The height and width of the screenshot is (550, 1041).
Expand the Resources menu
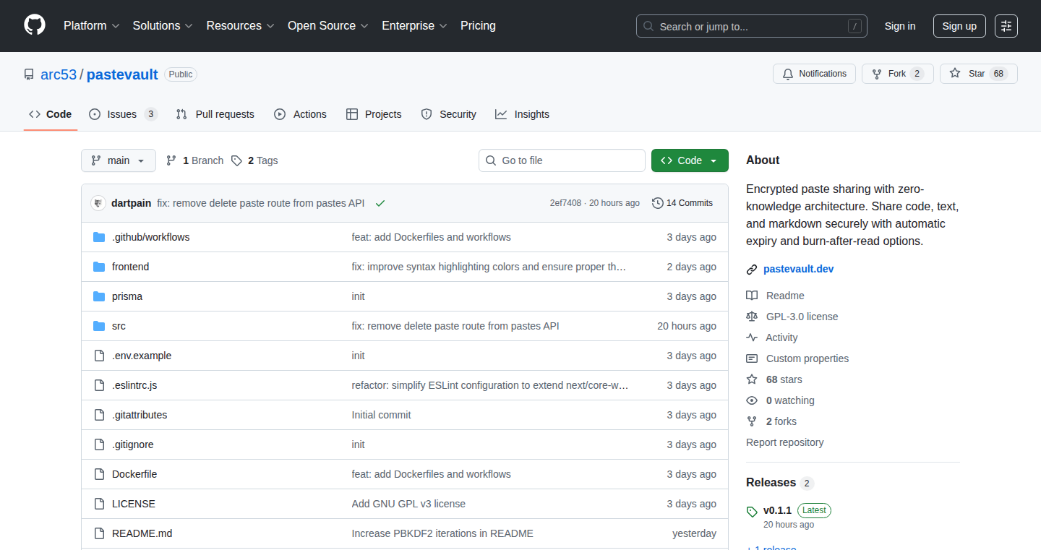pyautogui.click(x=240, y=26)
